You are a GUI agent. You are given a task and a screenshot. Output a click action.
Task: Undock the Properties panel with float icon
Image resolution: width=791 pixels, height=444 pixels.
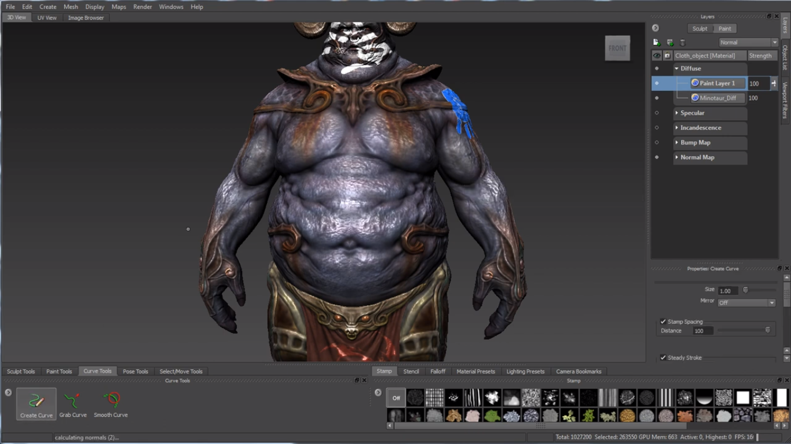[779, 268]
